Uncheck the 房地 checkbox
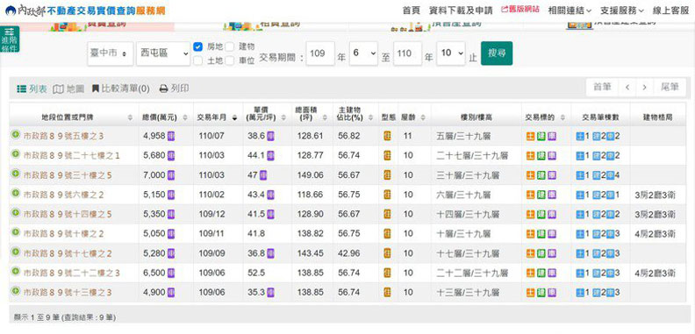This screenshot has width=695, height=334. (198, 46)
